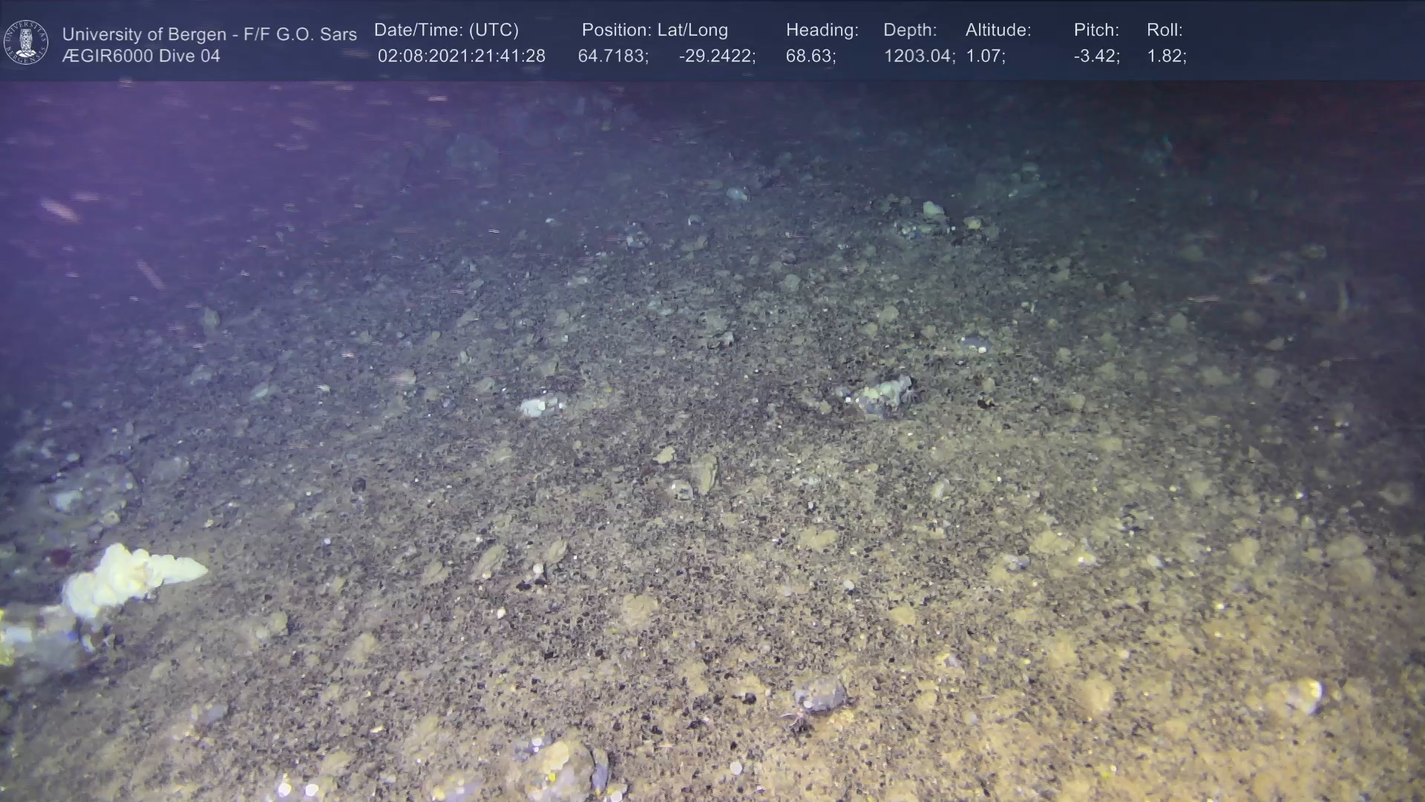Click the University of Bergen title text

(209, 34)
